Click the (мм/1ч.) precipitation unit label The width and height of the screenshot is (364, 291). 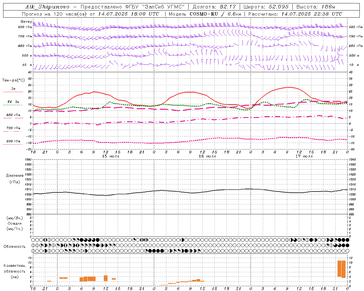[15, 229]
